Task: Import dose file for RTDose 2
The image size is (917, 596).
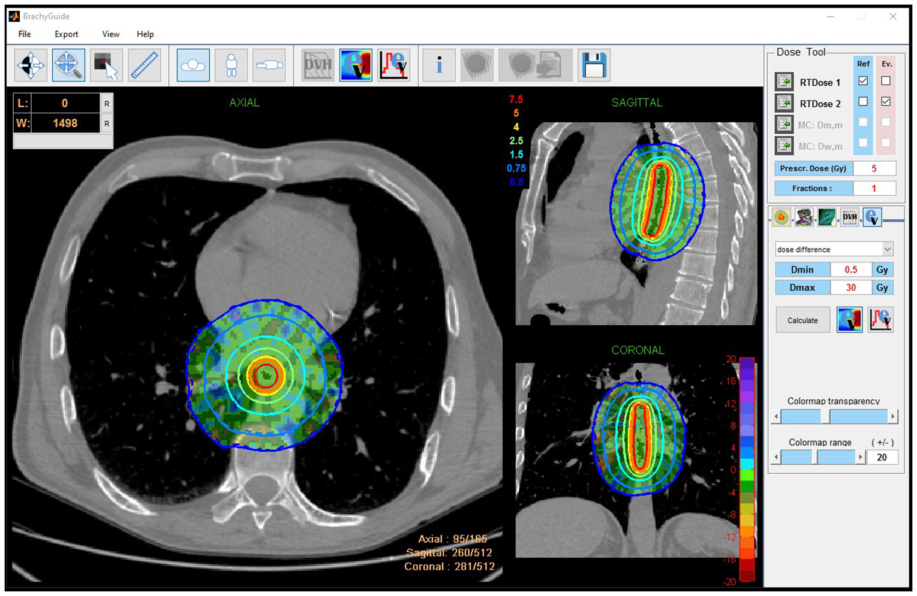Action: coord(784,102)
